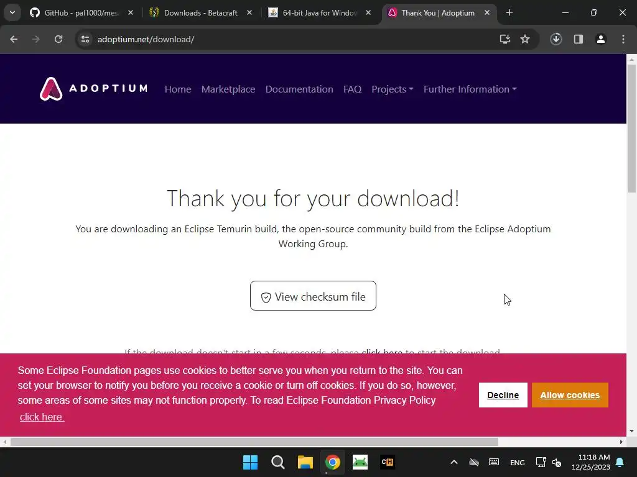Expand the Further Information dropdown
The height and width of the screenshot is (477, 637).
470,89
